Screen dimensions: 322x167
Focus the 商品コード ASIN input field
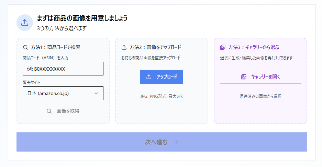63,69
